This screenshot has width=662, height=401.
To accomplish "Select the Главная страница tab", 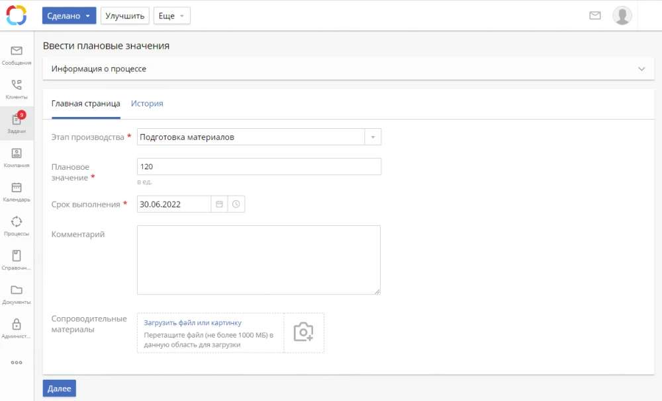I will pyautogui.click(x=85, y=104).
